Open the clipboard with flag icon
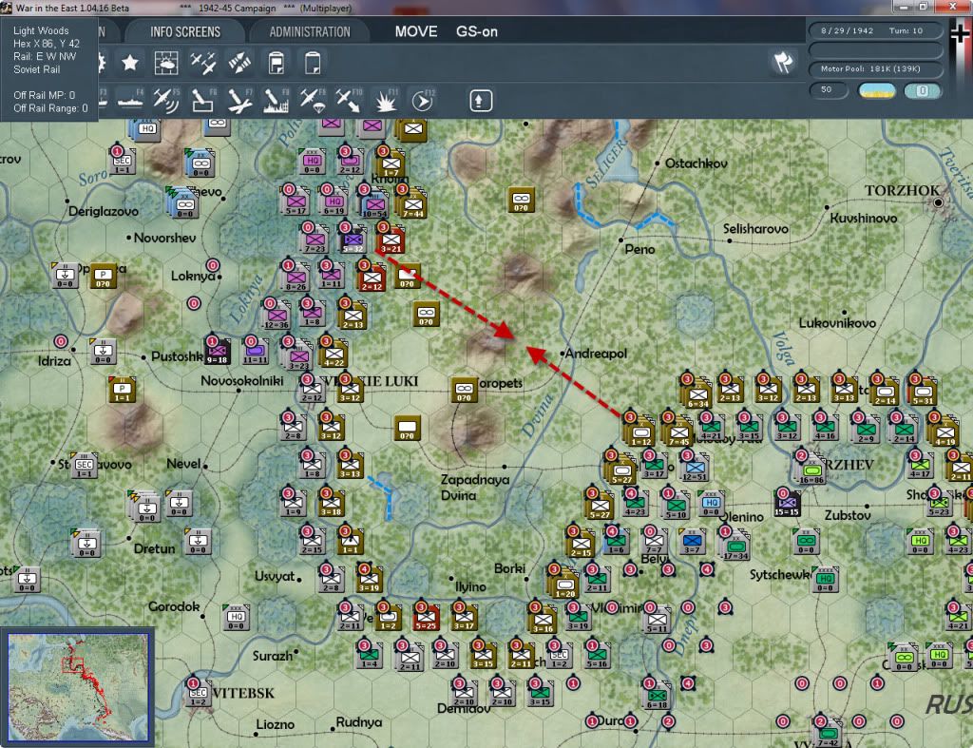The image size is (973, 748). [277, 63]
